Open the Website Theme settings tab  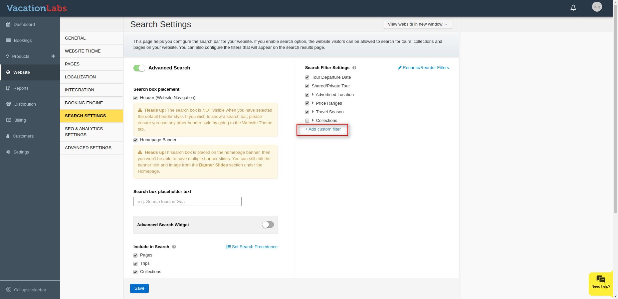click(x=83, y=51)
